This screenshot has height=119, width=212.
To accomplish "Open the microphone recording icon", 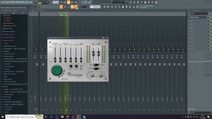I will coord(138,2).
